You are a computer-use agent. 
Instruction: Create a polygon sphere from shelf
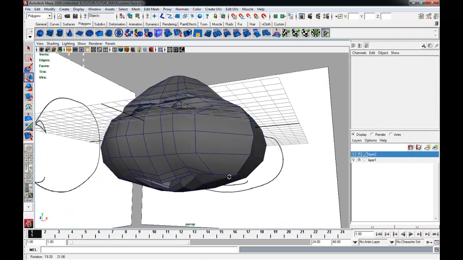(40, 33)
